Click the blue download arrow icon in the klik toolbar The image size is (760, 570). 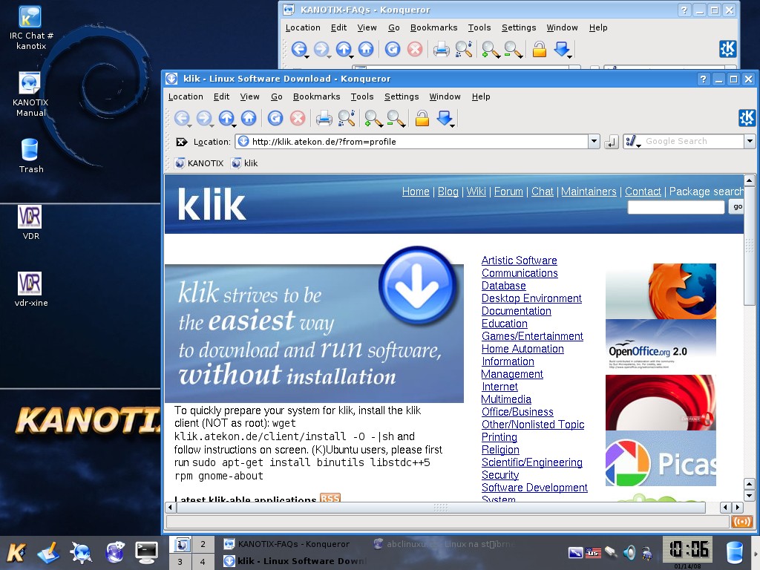pos(445,118)
